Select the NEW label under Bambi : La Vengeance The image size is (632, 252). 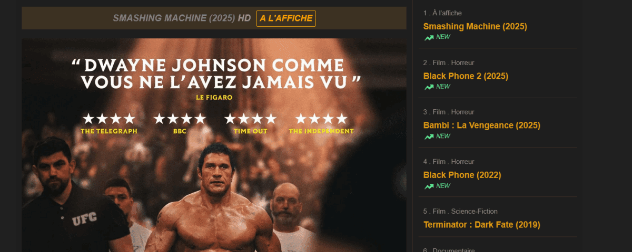point(443,136)
